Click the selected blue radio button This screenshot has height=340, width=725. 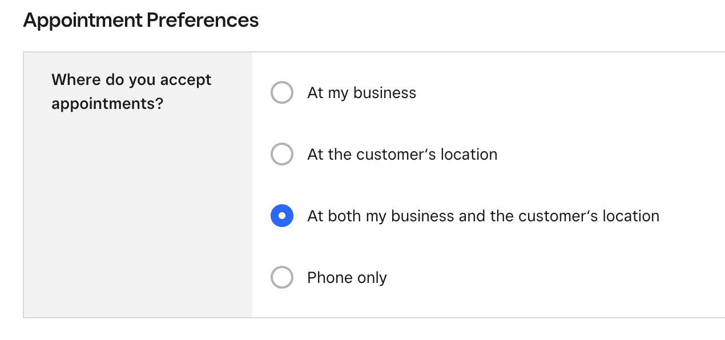click(x=281, y=216)
